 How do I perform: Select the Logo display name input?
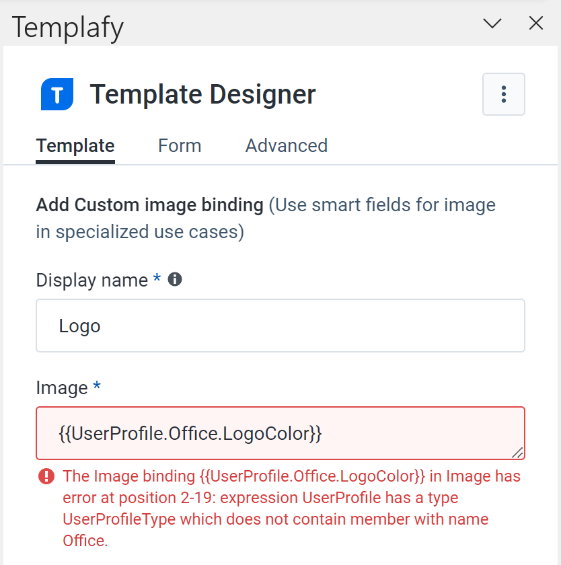[280, 325]
